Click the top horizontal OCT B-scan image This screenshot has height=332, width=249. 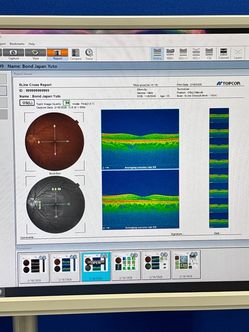click(140, 139)
